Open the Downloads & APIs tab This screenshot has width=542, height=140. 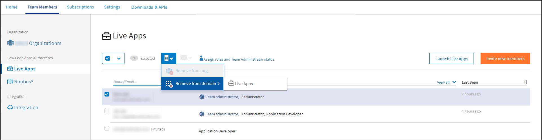click(x=149, y=7)
